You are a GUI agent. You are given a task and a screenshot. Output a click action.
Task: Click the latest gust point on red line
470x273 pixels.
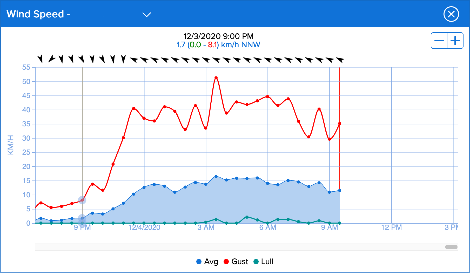tap(340, 124)
